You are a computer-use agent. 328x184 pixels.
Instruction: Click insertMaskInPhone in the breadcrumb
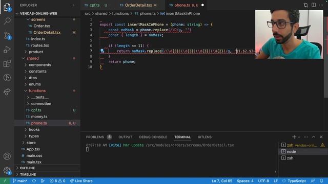(x=182, y=14)
